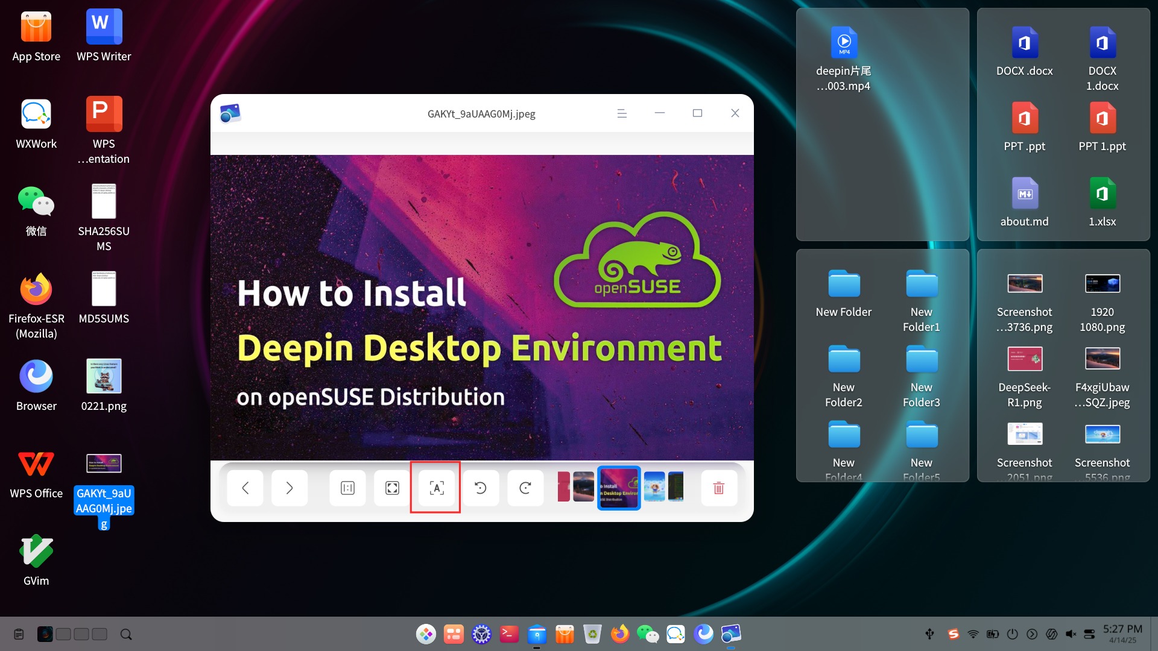Open image viewer icon in dock
Screen dimensions: 1158x651
tap(731, 634)
